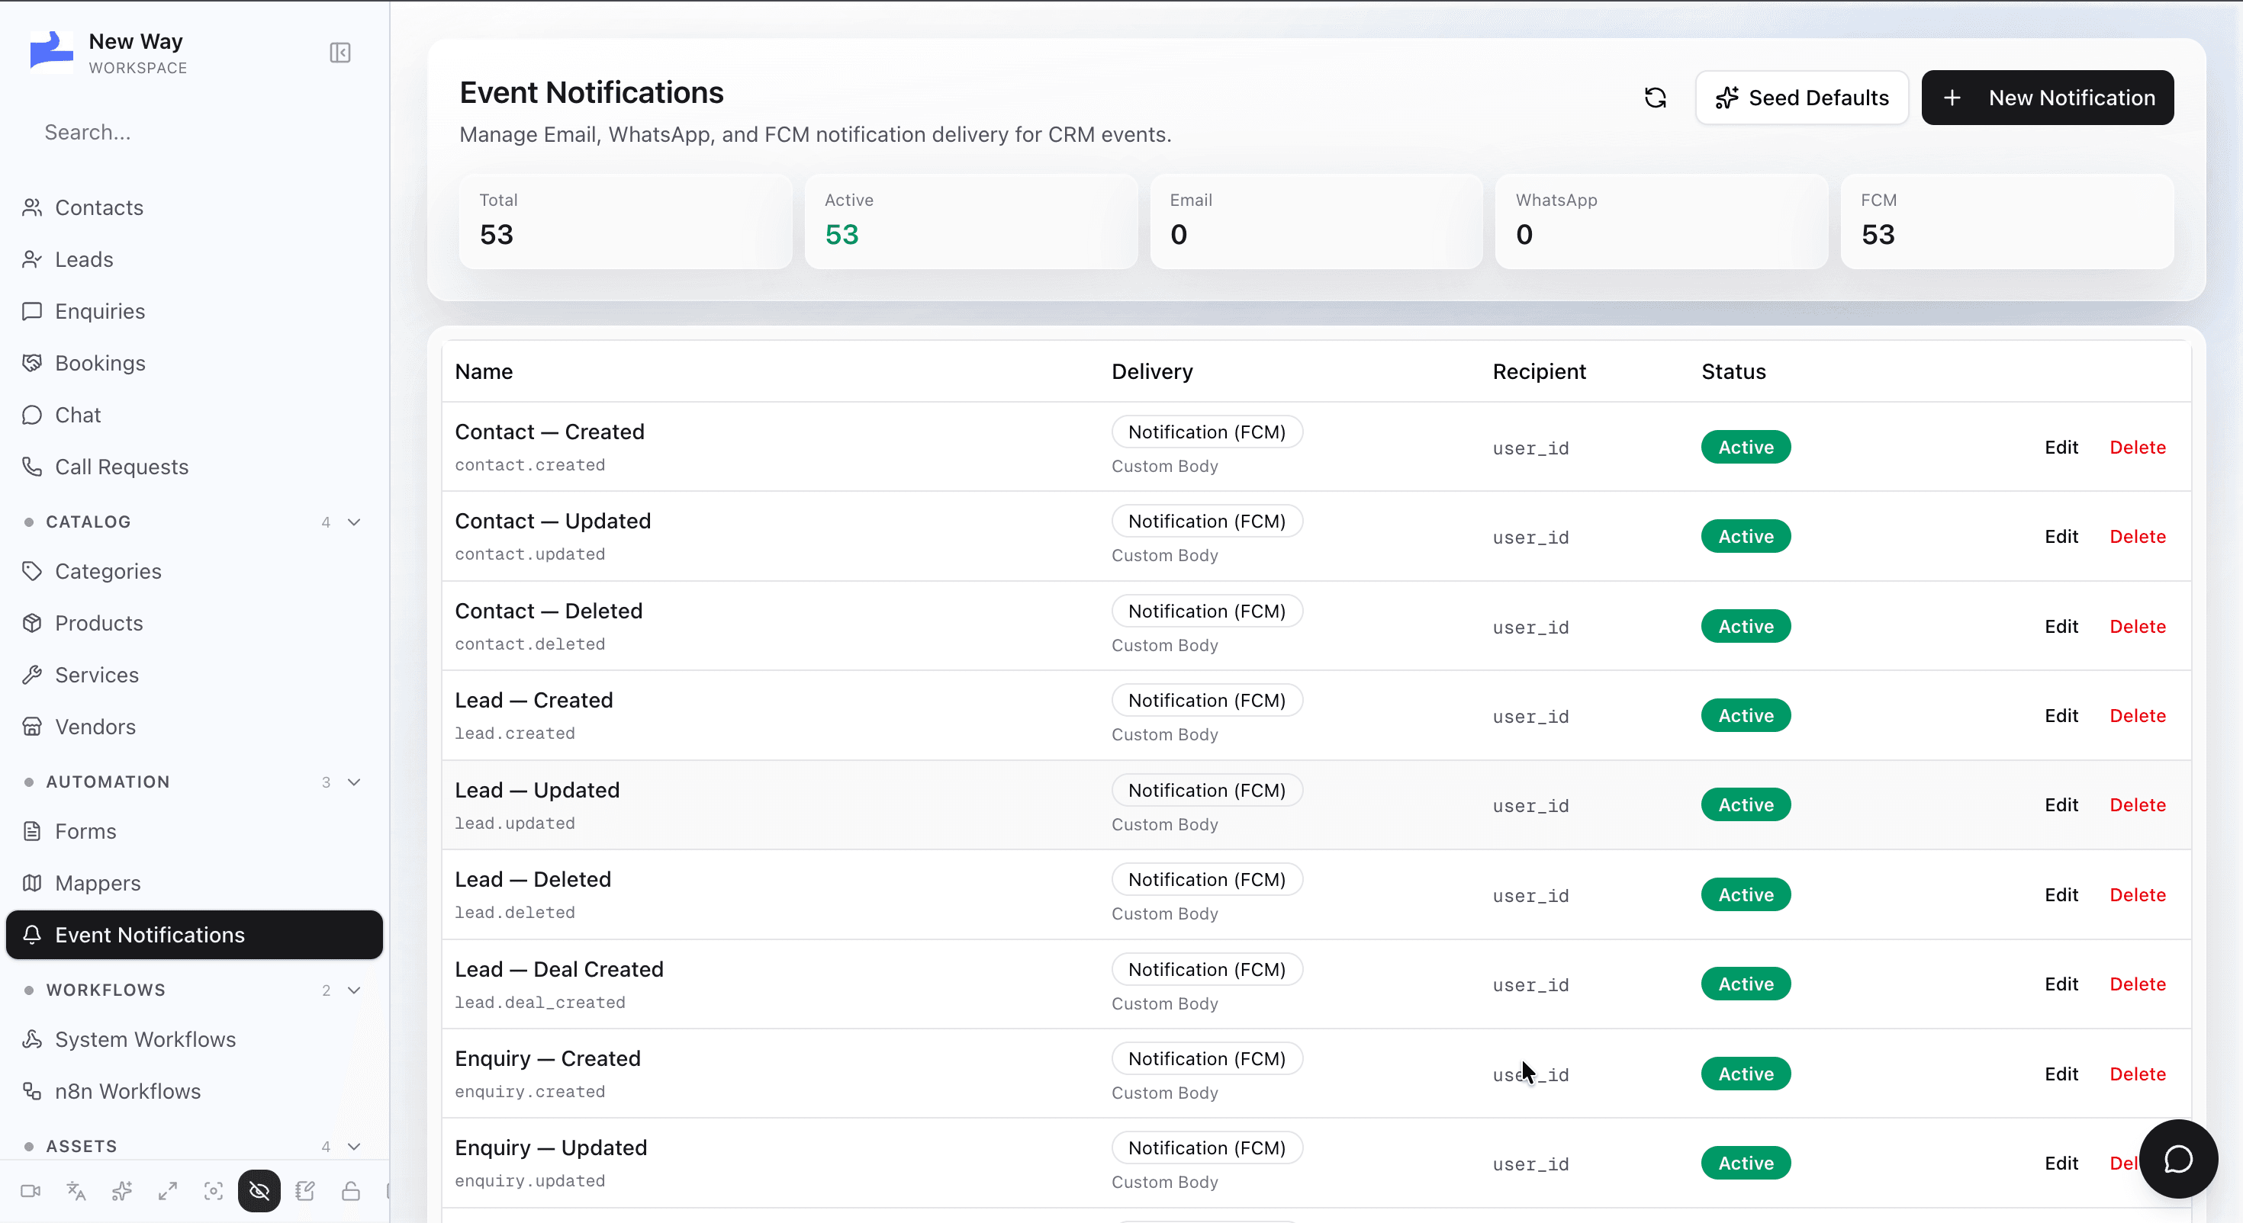Collapse the CATALOG section chevron
The width and height of the screenshot is (2243, 1223).
point(353,522)
